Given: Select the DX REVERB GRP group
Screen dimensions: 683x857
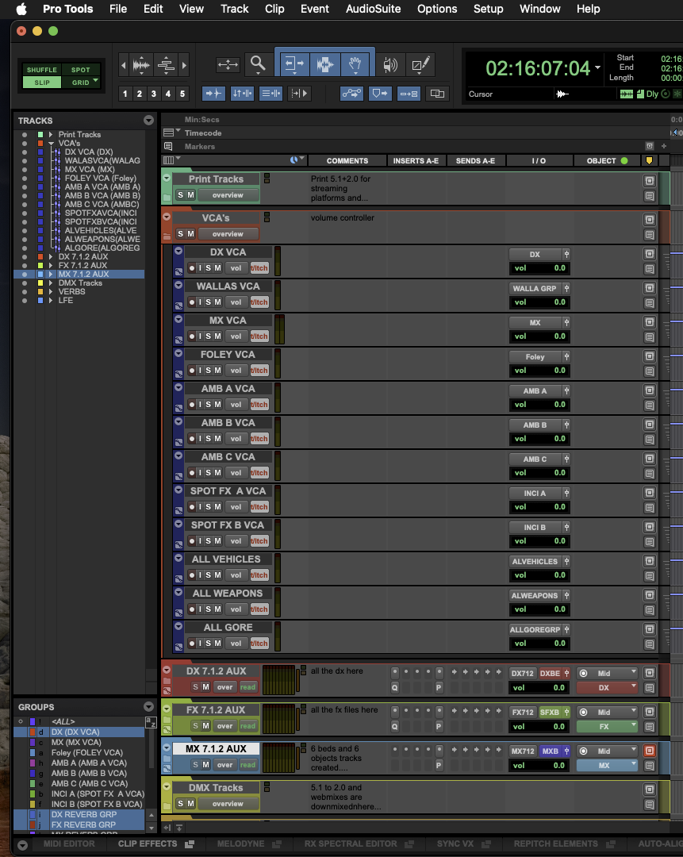Looking at the screenshot, I should [x=83, y=814].
